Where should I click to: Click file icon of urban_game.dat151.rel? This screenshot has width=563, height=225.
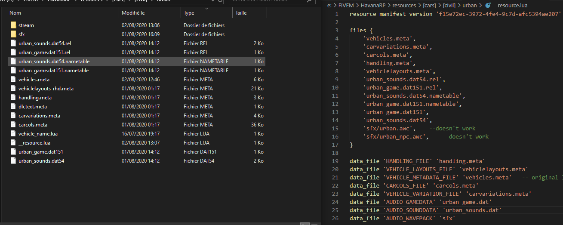[13, 52]
